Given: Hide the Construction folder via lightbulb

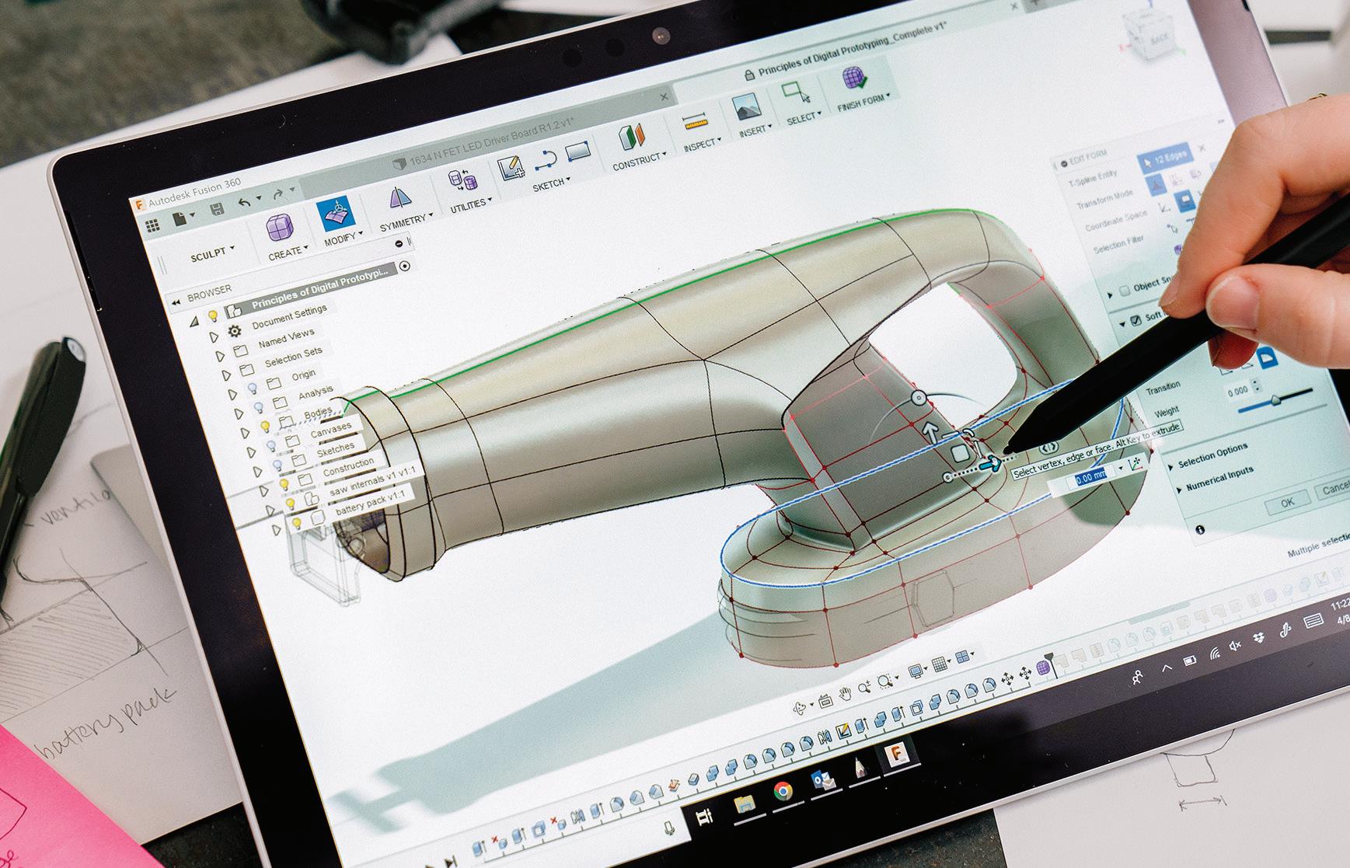Looking at the screenshot, I should click(284, 484).
